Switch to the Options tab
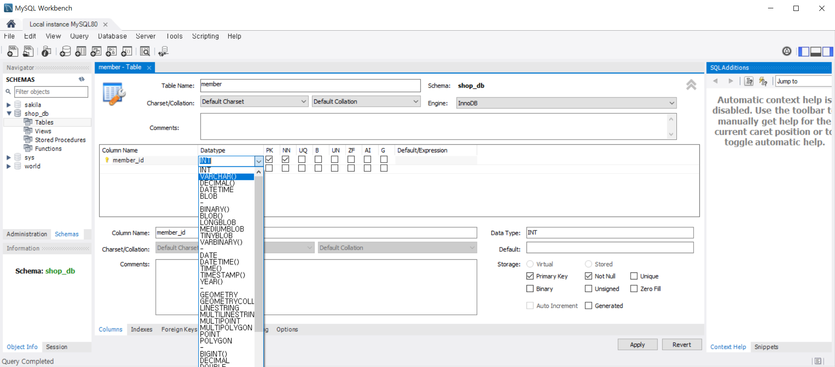 (287, 329)
